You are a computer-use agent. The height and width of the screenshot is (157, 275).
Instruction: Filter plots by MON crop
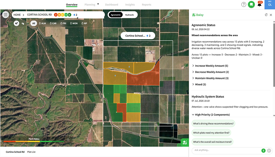click(74, 23)
